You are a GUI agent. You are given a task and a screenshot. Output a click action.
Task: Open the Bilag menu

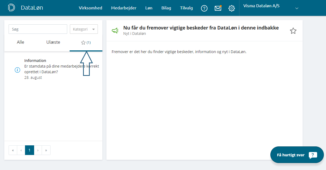click(x=166, y=8)
